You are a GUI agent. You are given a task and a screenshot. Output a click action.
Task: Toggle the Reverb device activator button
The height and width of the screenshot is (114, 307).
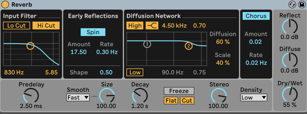[x=5, y=4]
